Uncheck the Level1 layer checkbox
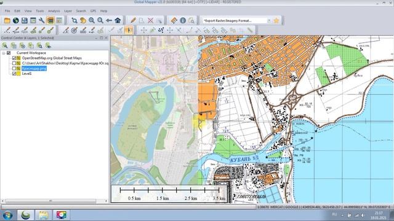The image size is (394, 221). tap(14, 74)
